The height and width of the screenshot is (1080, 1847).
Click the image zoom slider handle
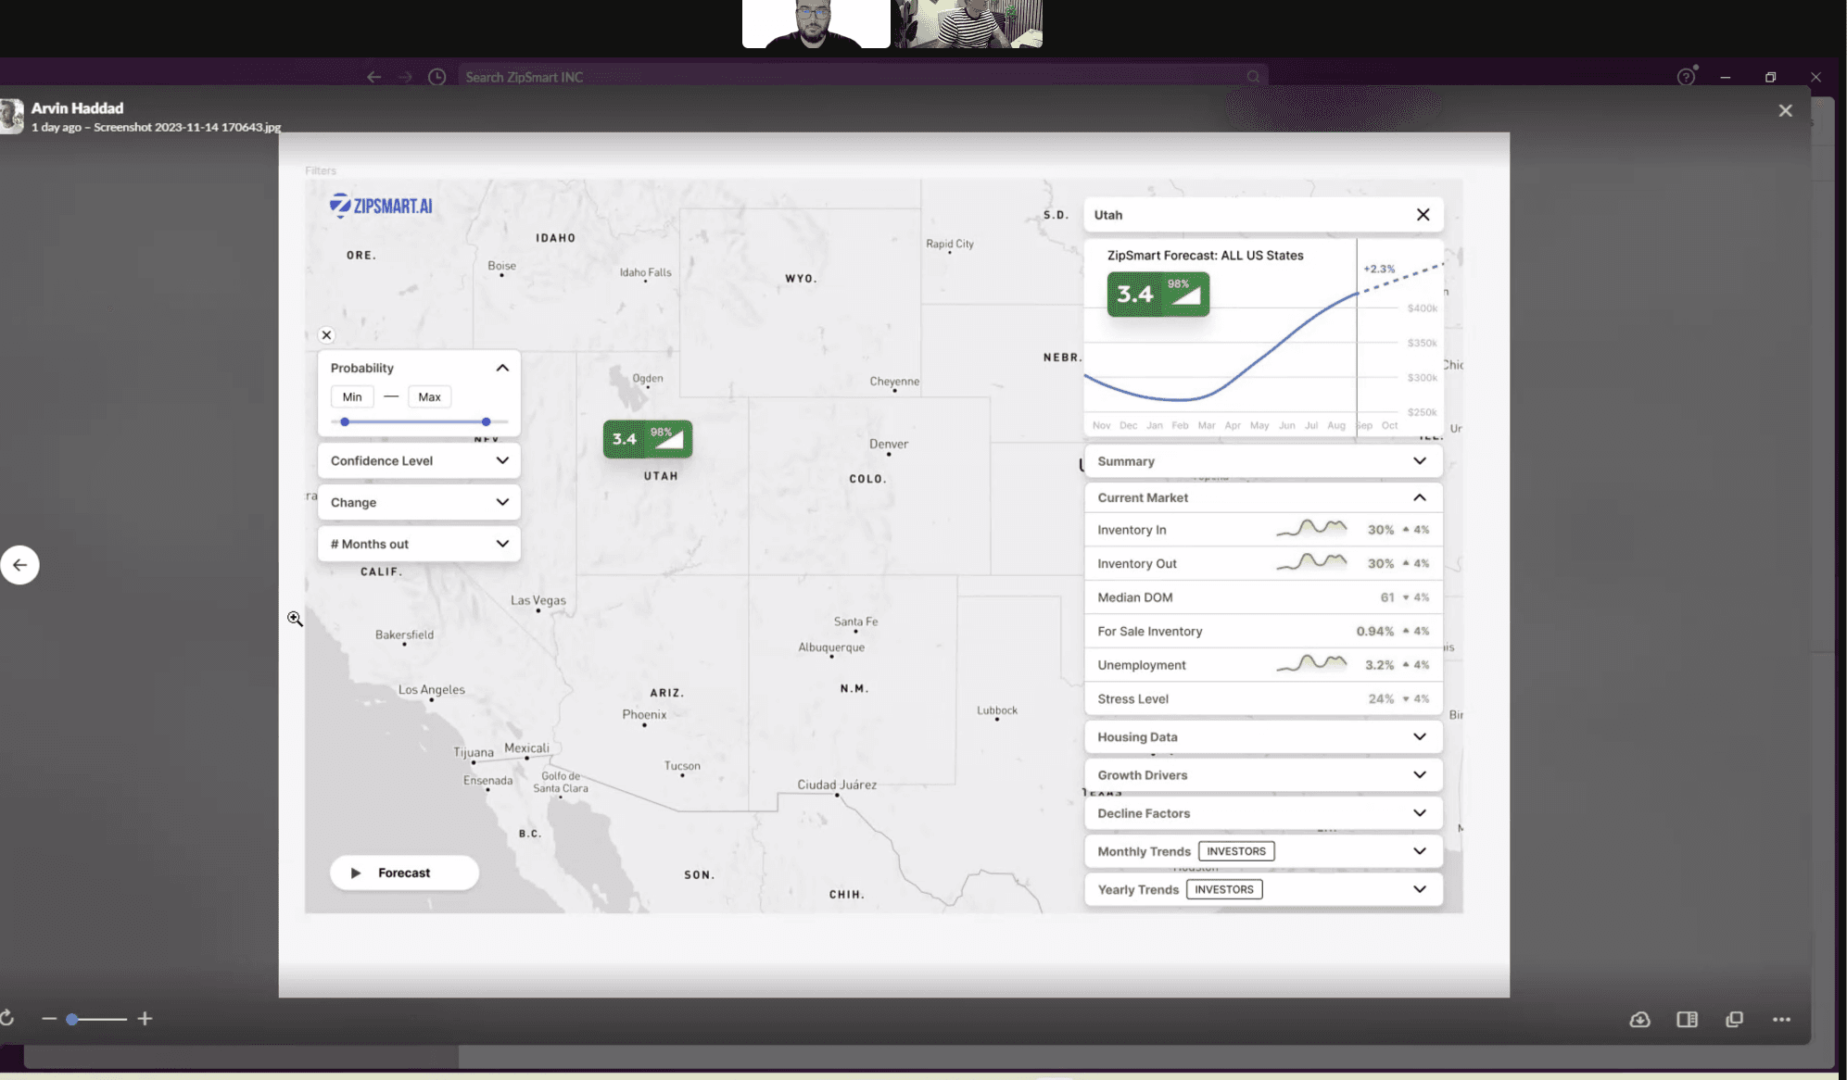click(71, 1019)
